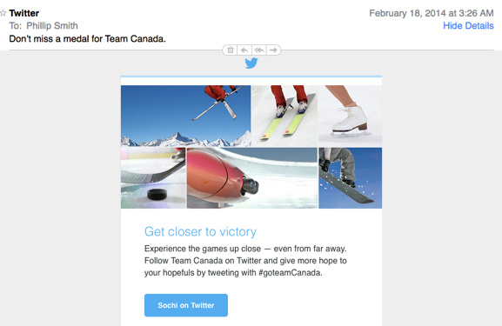Screen dimensions: 502x326
Task: Open the red-pants downhill skis photo
Action: tap(284, 116)
